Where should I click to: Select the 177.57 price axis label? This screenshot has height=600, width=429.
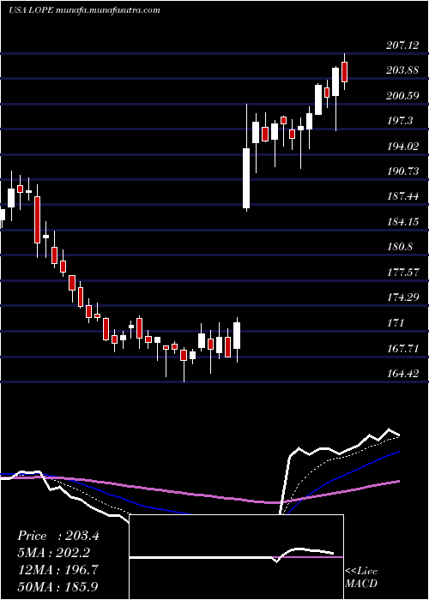click(x=403, y=272)
